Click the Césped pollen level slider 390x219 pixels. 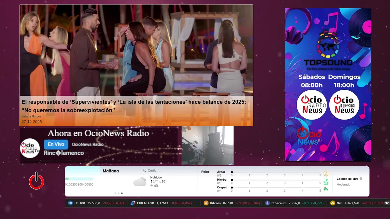[x=276, y=188]
